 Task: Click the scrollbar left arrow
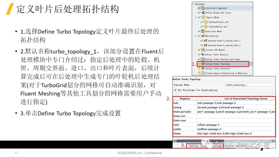coord(175,141)
